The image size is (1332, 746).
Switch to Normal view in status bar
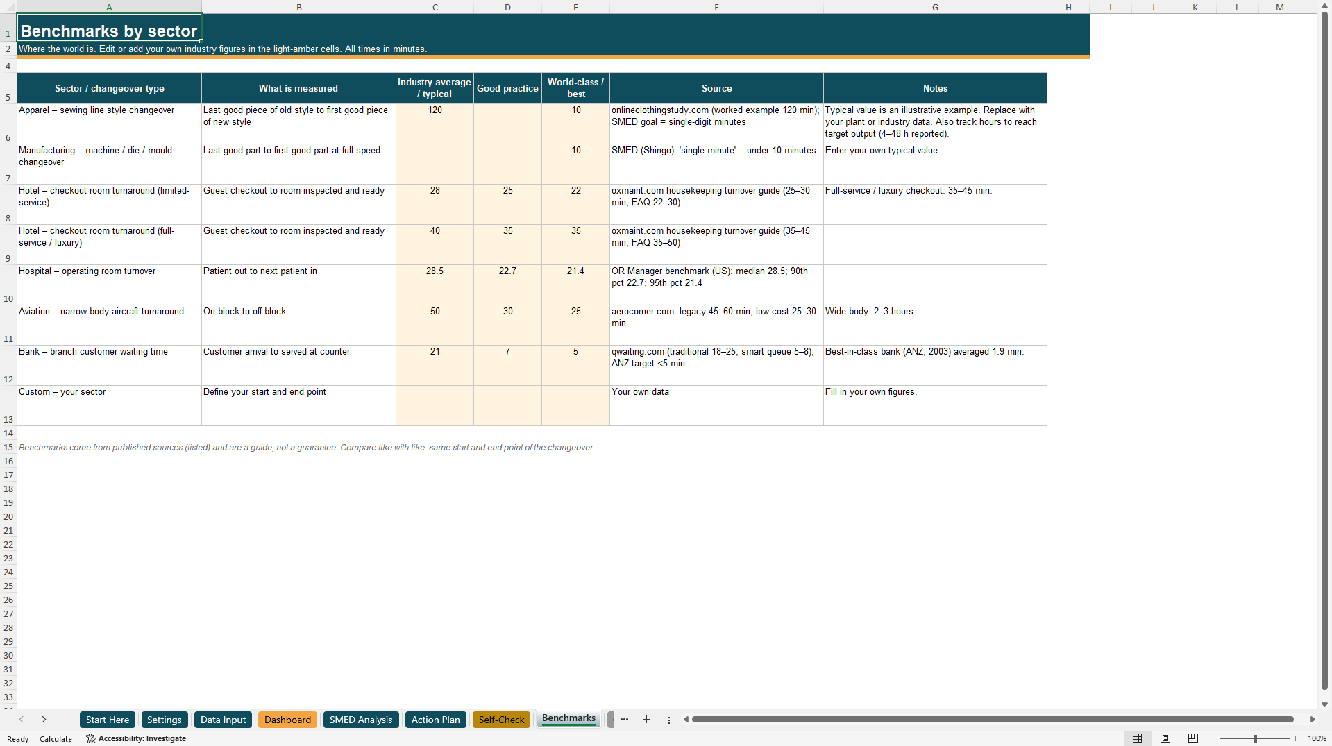point(1137,738)
